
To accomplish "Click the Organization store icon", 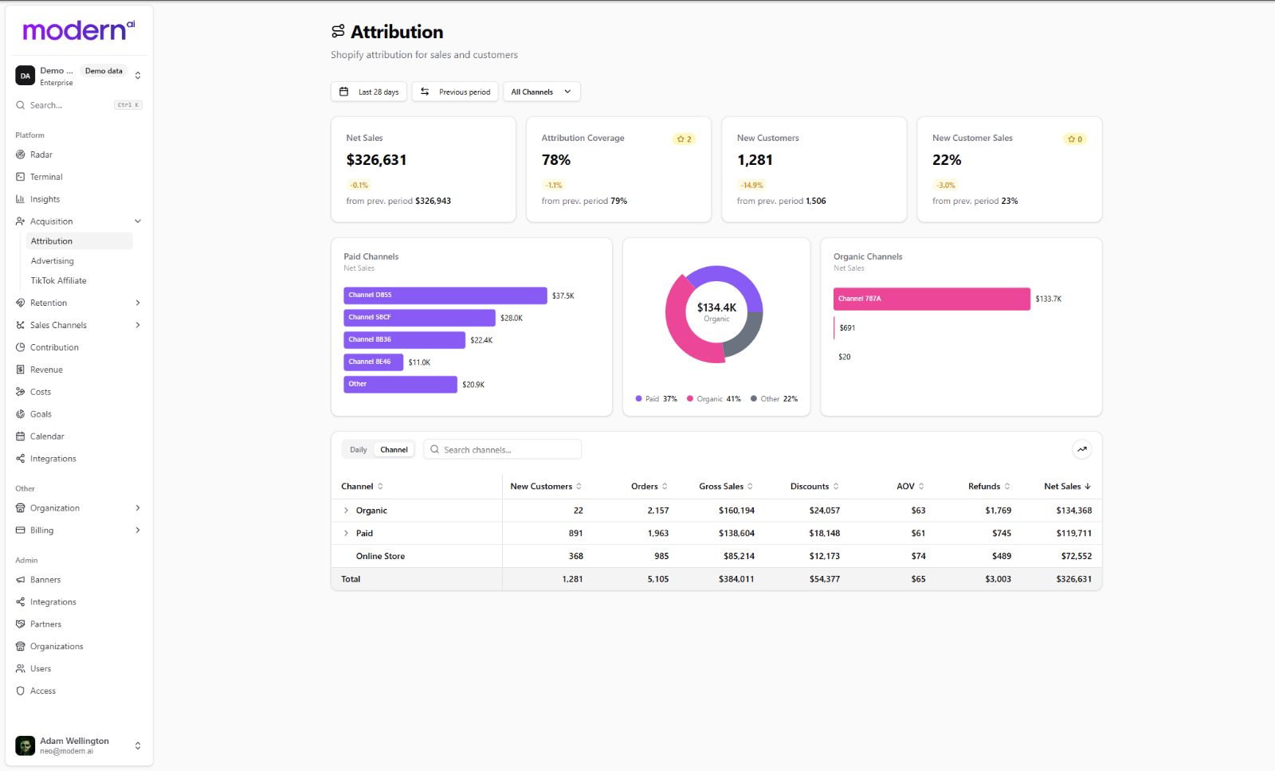I will click(x=20, y=508).
